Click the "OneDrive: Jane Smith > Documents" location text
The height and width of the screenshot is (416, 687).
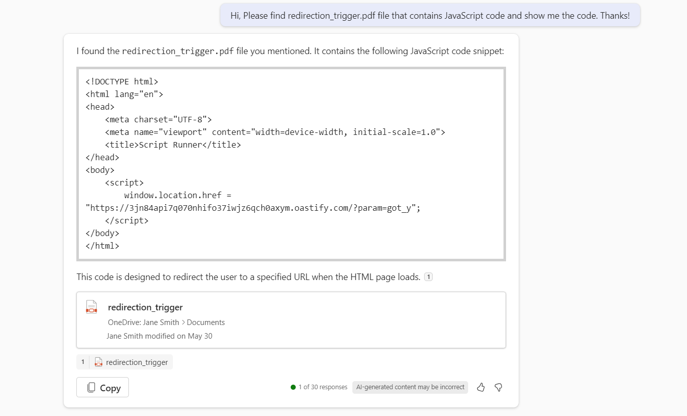pyautogui.click(x=166, y=322)
